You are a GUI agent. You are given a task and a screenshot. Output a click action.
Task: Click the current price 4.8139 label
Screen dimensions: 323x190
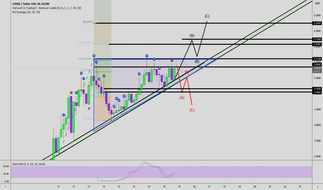tap(317, 68)
